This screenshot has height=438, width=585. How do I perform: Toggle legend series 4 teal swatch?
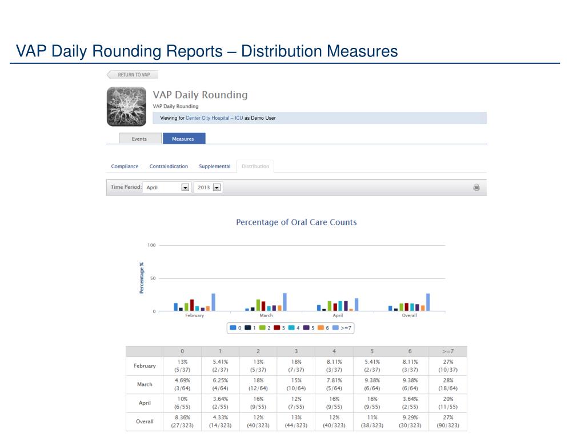pos(292,328)
